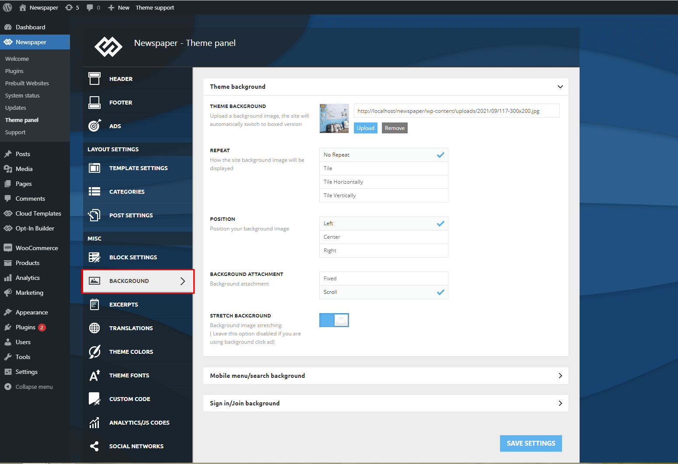This screenshot has height=464, width=678.
Task: Toggle the Stretch Background switch
Action: point(334,320)
